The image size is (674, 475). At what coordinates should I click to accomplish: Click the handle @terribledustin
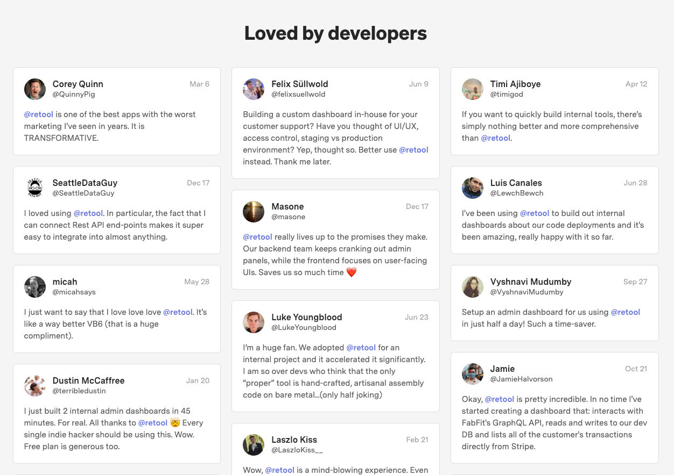click(x=79, y=391)
